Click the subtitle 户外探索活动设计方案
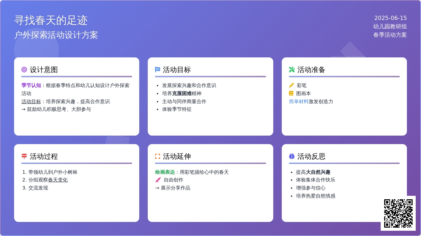 pos(56,35)
